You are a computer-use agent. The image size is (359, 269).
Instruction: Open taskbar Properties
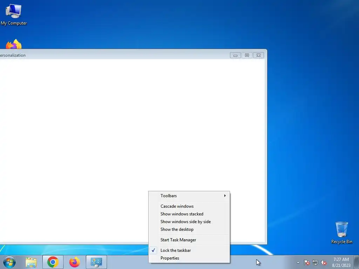[189, 258]
